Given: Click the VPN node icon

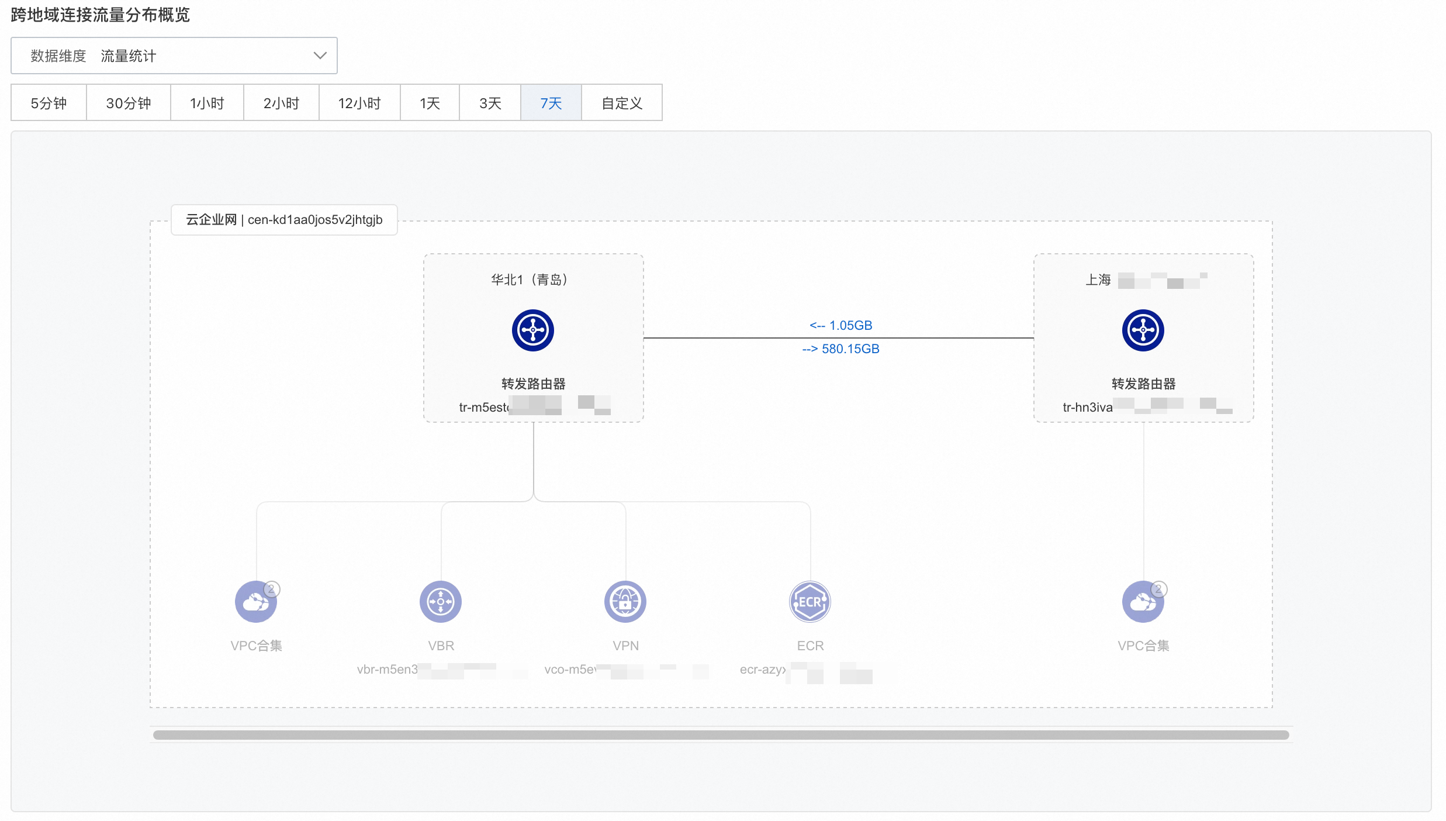Looking at the screenshot, I should click(625, 602).
